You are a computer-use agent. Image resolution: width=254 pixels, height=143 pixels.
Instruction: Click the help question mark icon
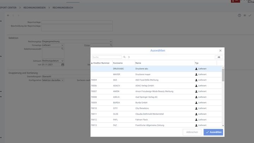(x=239, y=15)
